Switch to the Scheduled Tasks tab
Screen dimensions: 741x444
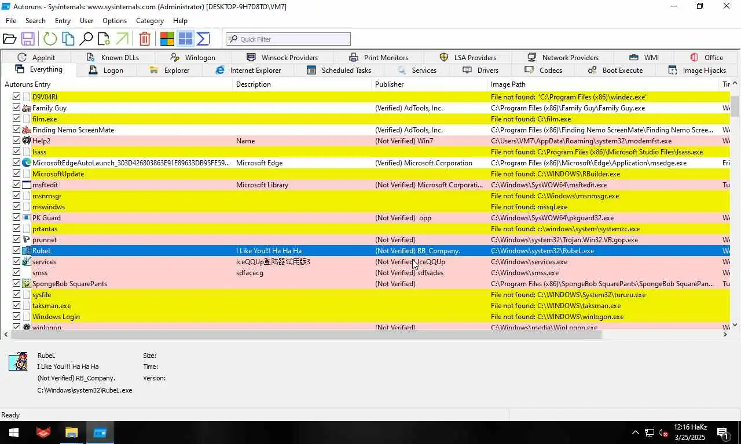point(340,71)
